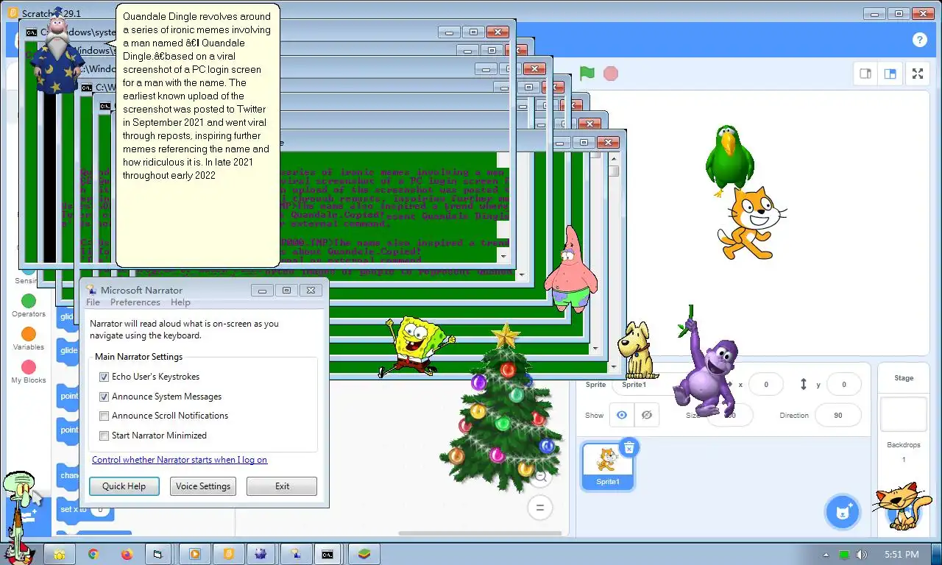Toggle Announce System Messages checkbox
Viewport: 942px width, 565px height.
point(104,397)
